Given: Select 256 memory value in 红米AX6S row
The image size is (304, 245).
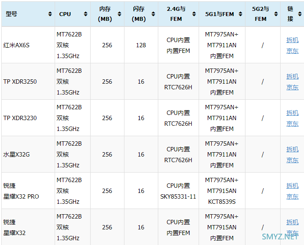Looking at the screenshot, I should pos(107,45).
